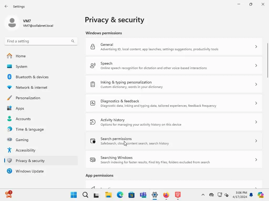Click the Searching Windows icon
The image size is (269, 201).
click(93, 160)
